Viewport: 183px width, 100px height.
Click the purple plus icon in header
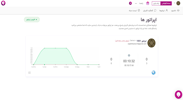pyautogui.click(x=130, y=3)
